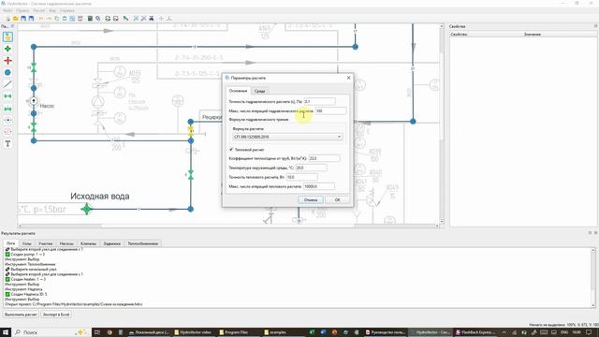Open the Логи results tab
The image size is (599, 337).
10,243
